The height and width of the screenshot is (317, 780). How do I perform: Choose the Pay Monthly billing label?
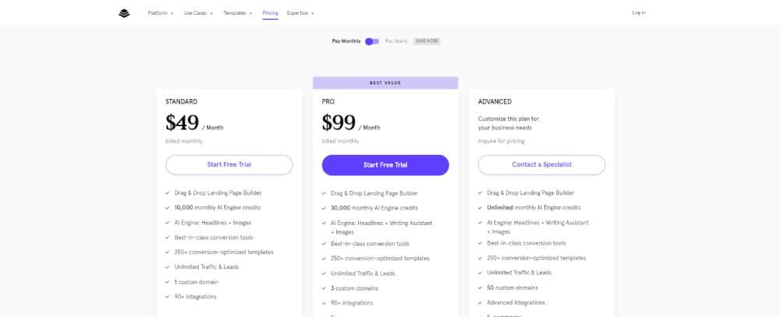pyautogui.click(x=346, y=41)
